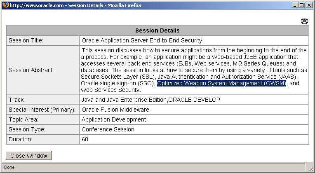The height and width of the screenshot is (173, 315).
Task: Click the "Session Title:" label cell
Action: click(x=26, y=40)
